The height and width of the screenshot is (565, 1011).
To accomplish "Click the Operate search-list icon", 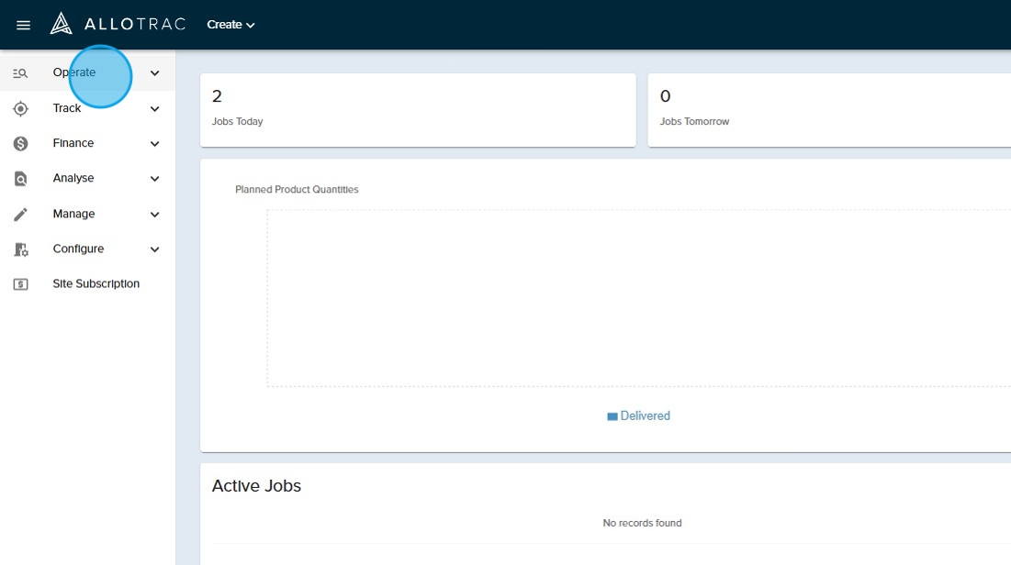I will click(x=20, y=73).
